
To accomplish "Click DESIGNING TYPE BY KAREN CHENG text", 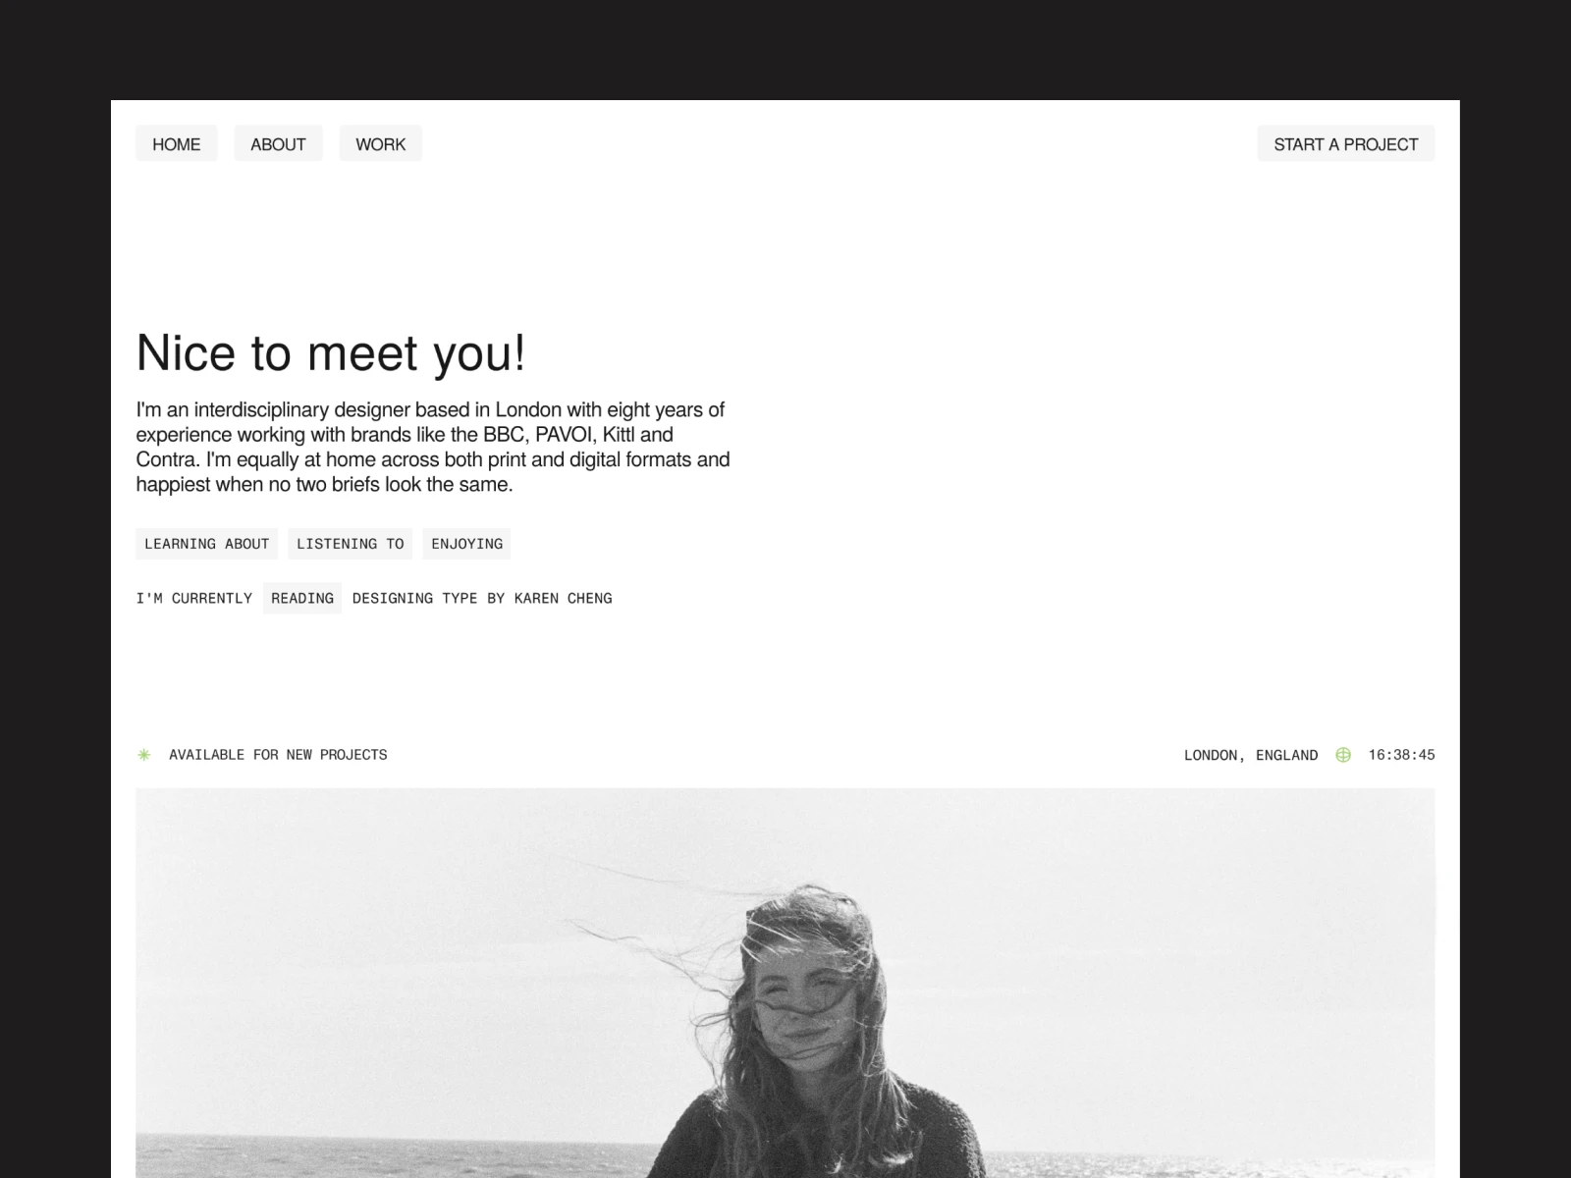I will tap(482, 598).
